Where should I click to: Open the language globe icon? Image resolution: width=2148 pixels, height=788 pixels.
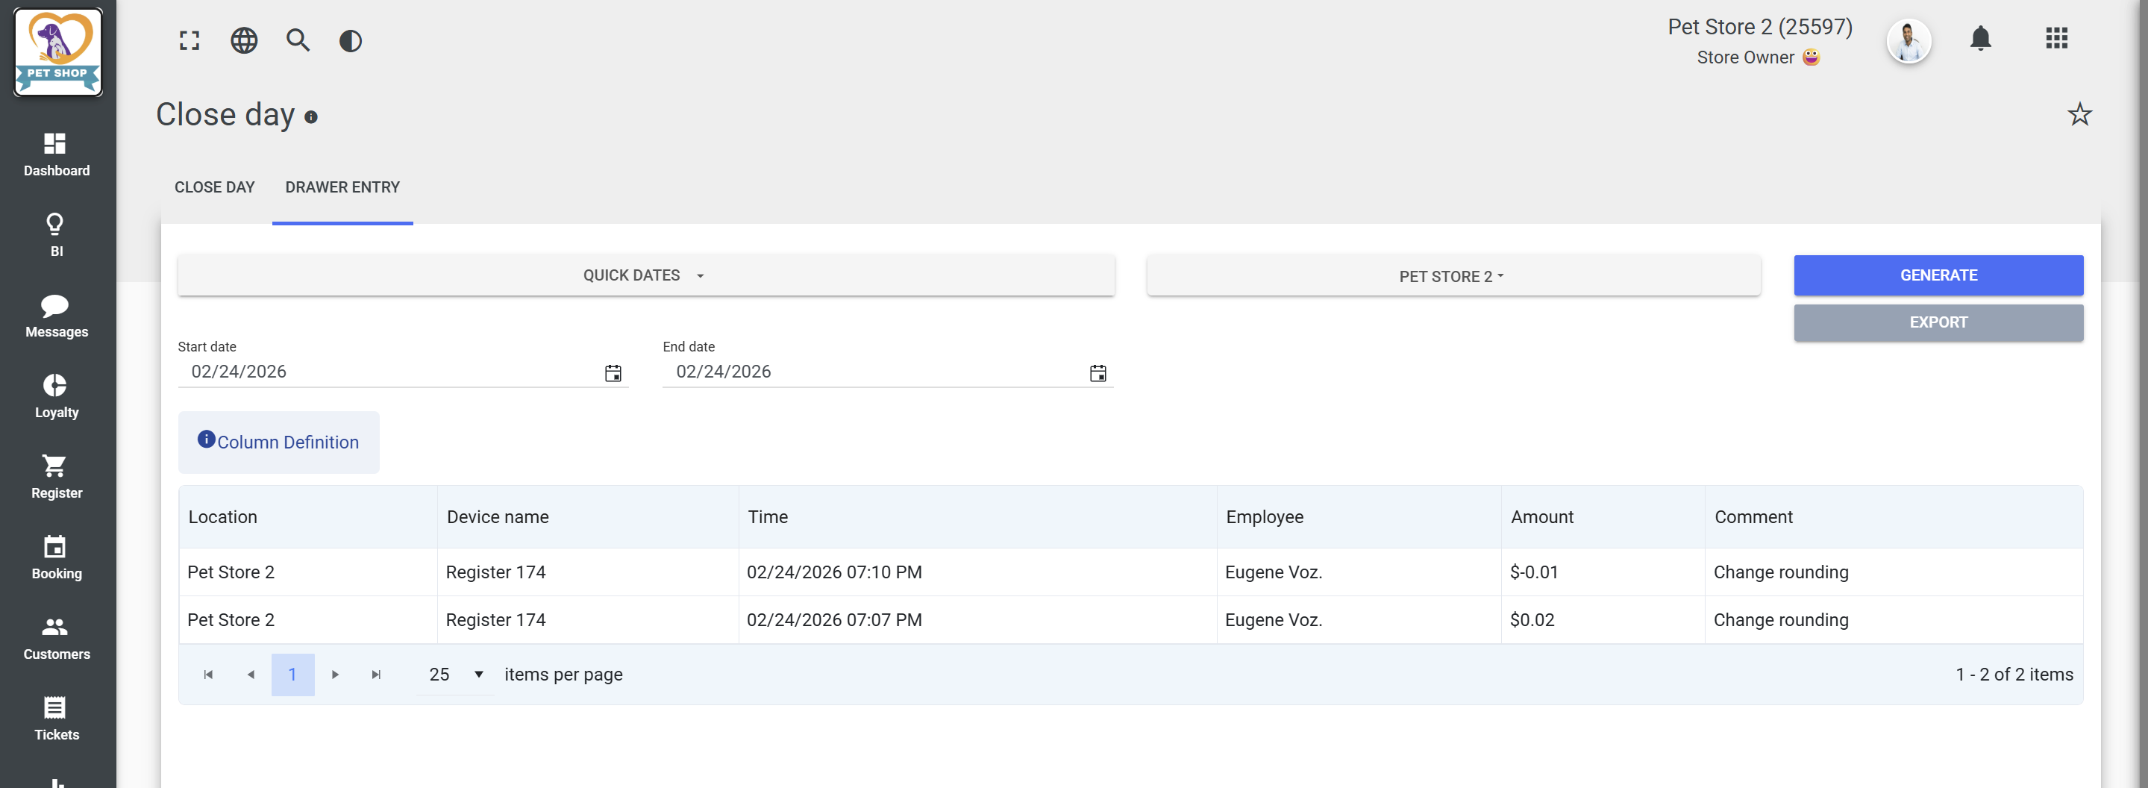[243, 40]
